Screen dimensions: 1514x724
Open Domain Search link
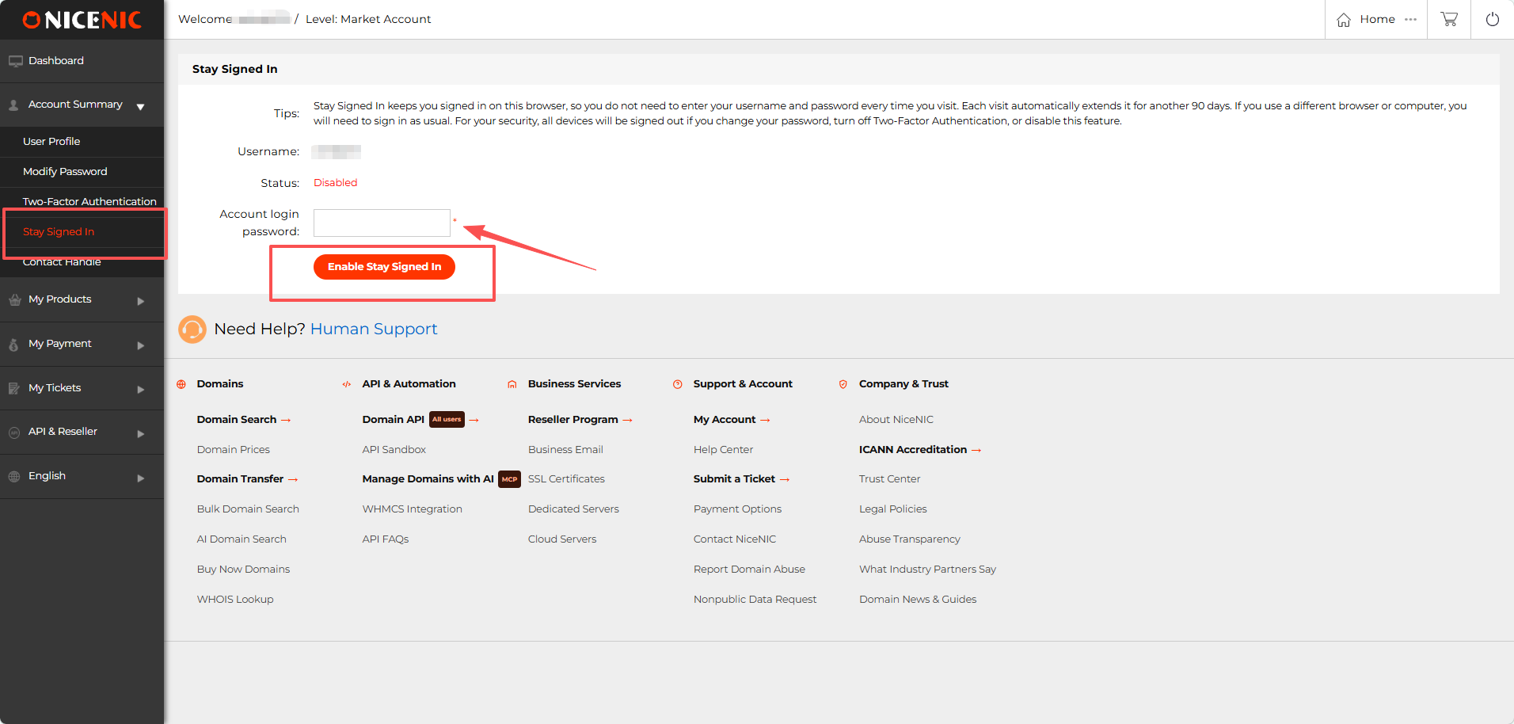click(x=244, y=420)
